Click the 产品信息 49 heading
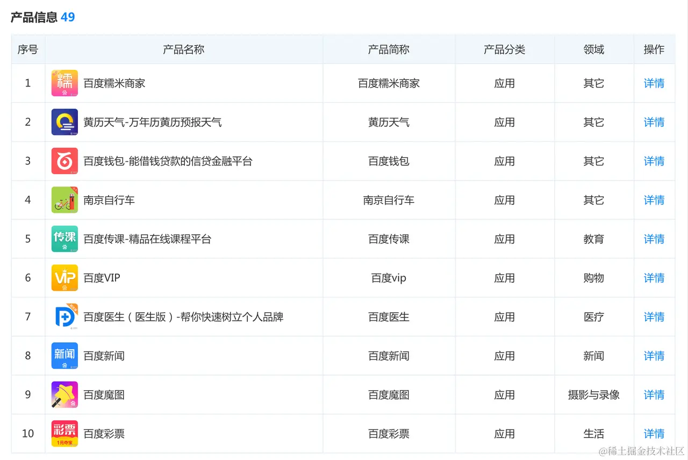688x460 pixels. 43,17
